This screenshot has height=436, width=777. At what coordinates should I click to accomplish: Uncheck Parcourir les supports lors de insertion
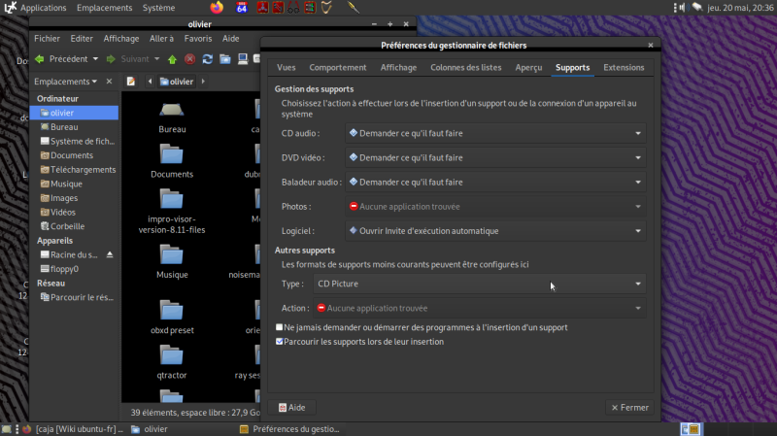280,342
